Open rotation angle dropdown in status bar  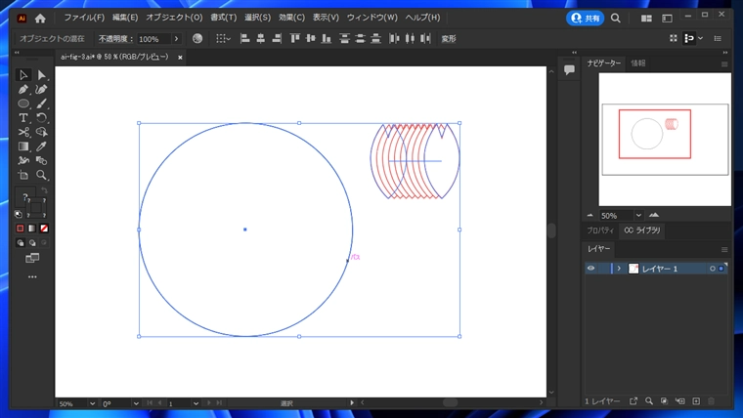(136, 403)
